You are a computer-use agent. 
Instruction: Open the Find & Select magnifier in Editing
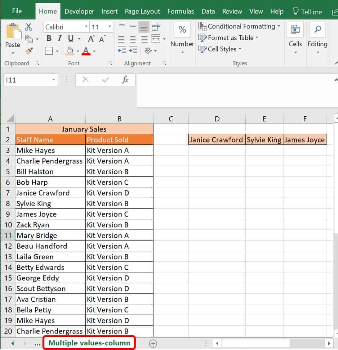[x=318, y=29]
